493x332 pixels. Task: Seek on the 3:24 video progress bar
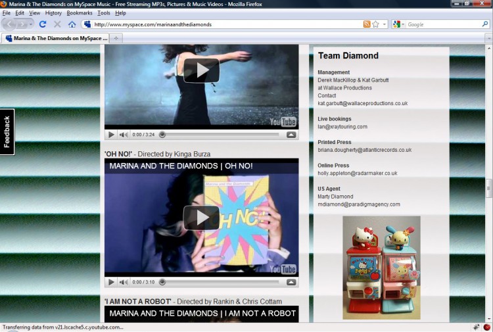[x=220, y=135]
